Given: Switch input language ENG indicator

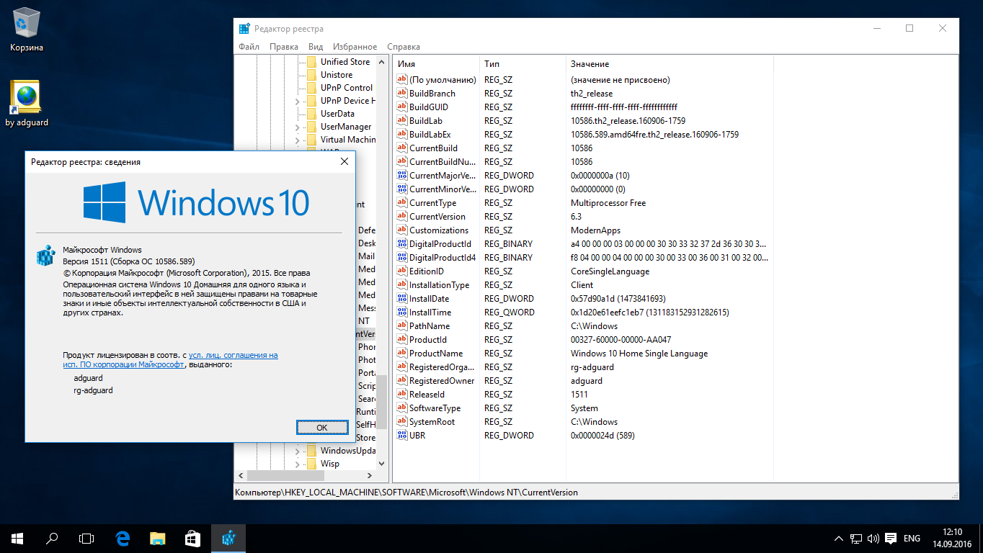Looking at the screenshot, I should pos(912,538).
